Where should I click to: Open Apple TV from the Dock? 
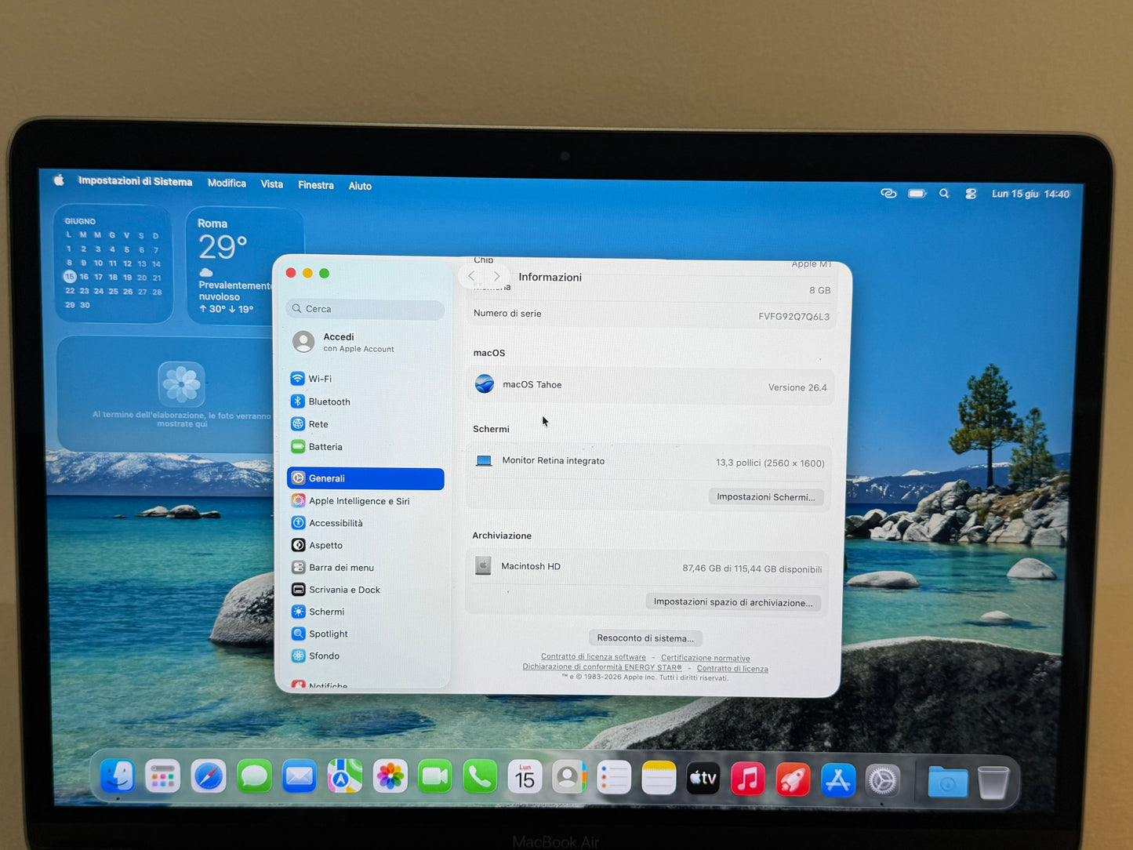tap(703, 779)
